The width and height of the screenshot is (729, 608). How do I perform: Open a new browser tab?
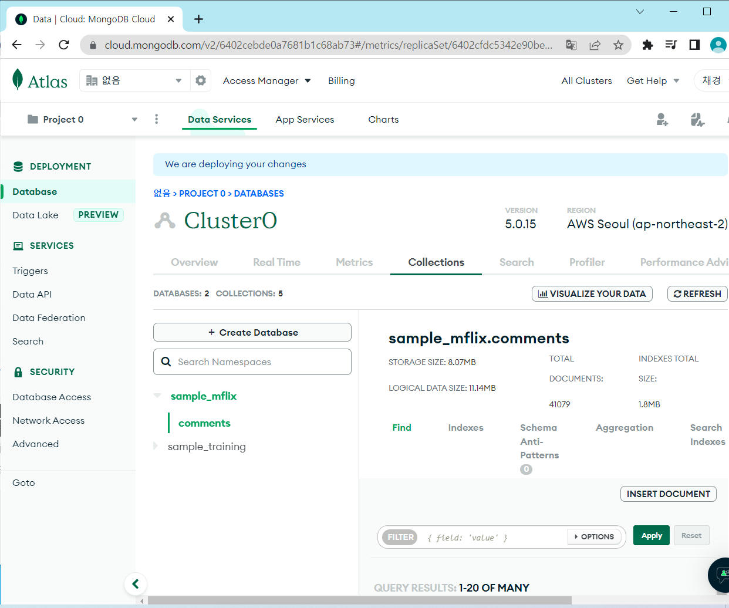(x=199, y=19)
